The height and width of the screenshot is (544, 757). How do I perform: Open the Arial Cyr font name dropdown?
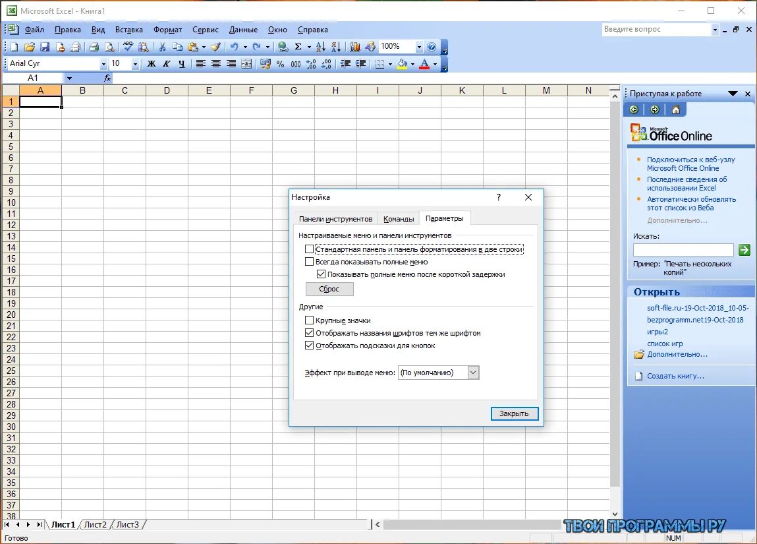103,64
